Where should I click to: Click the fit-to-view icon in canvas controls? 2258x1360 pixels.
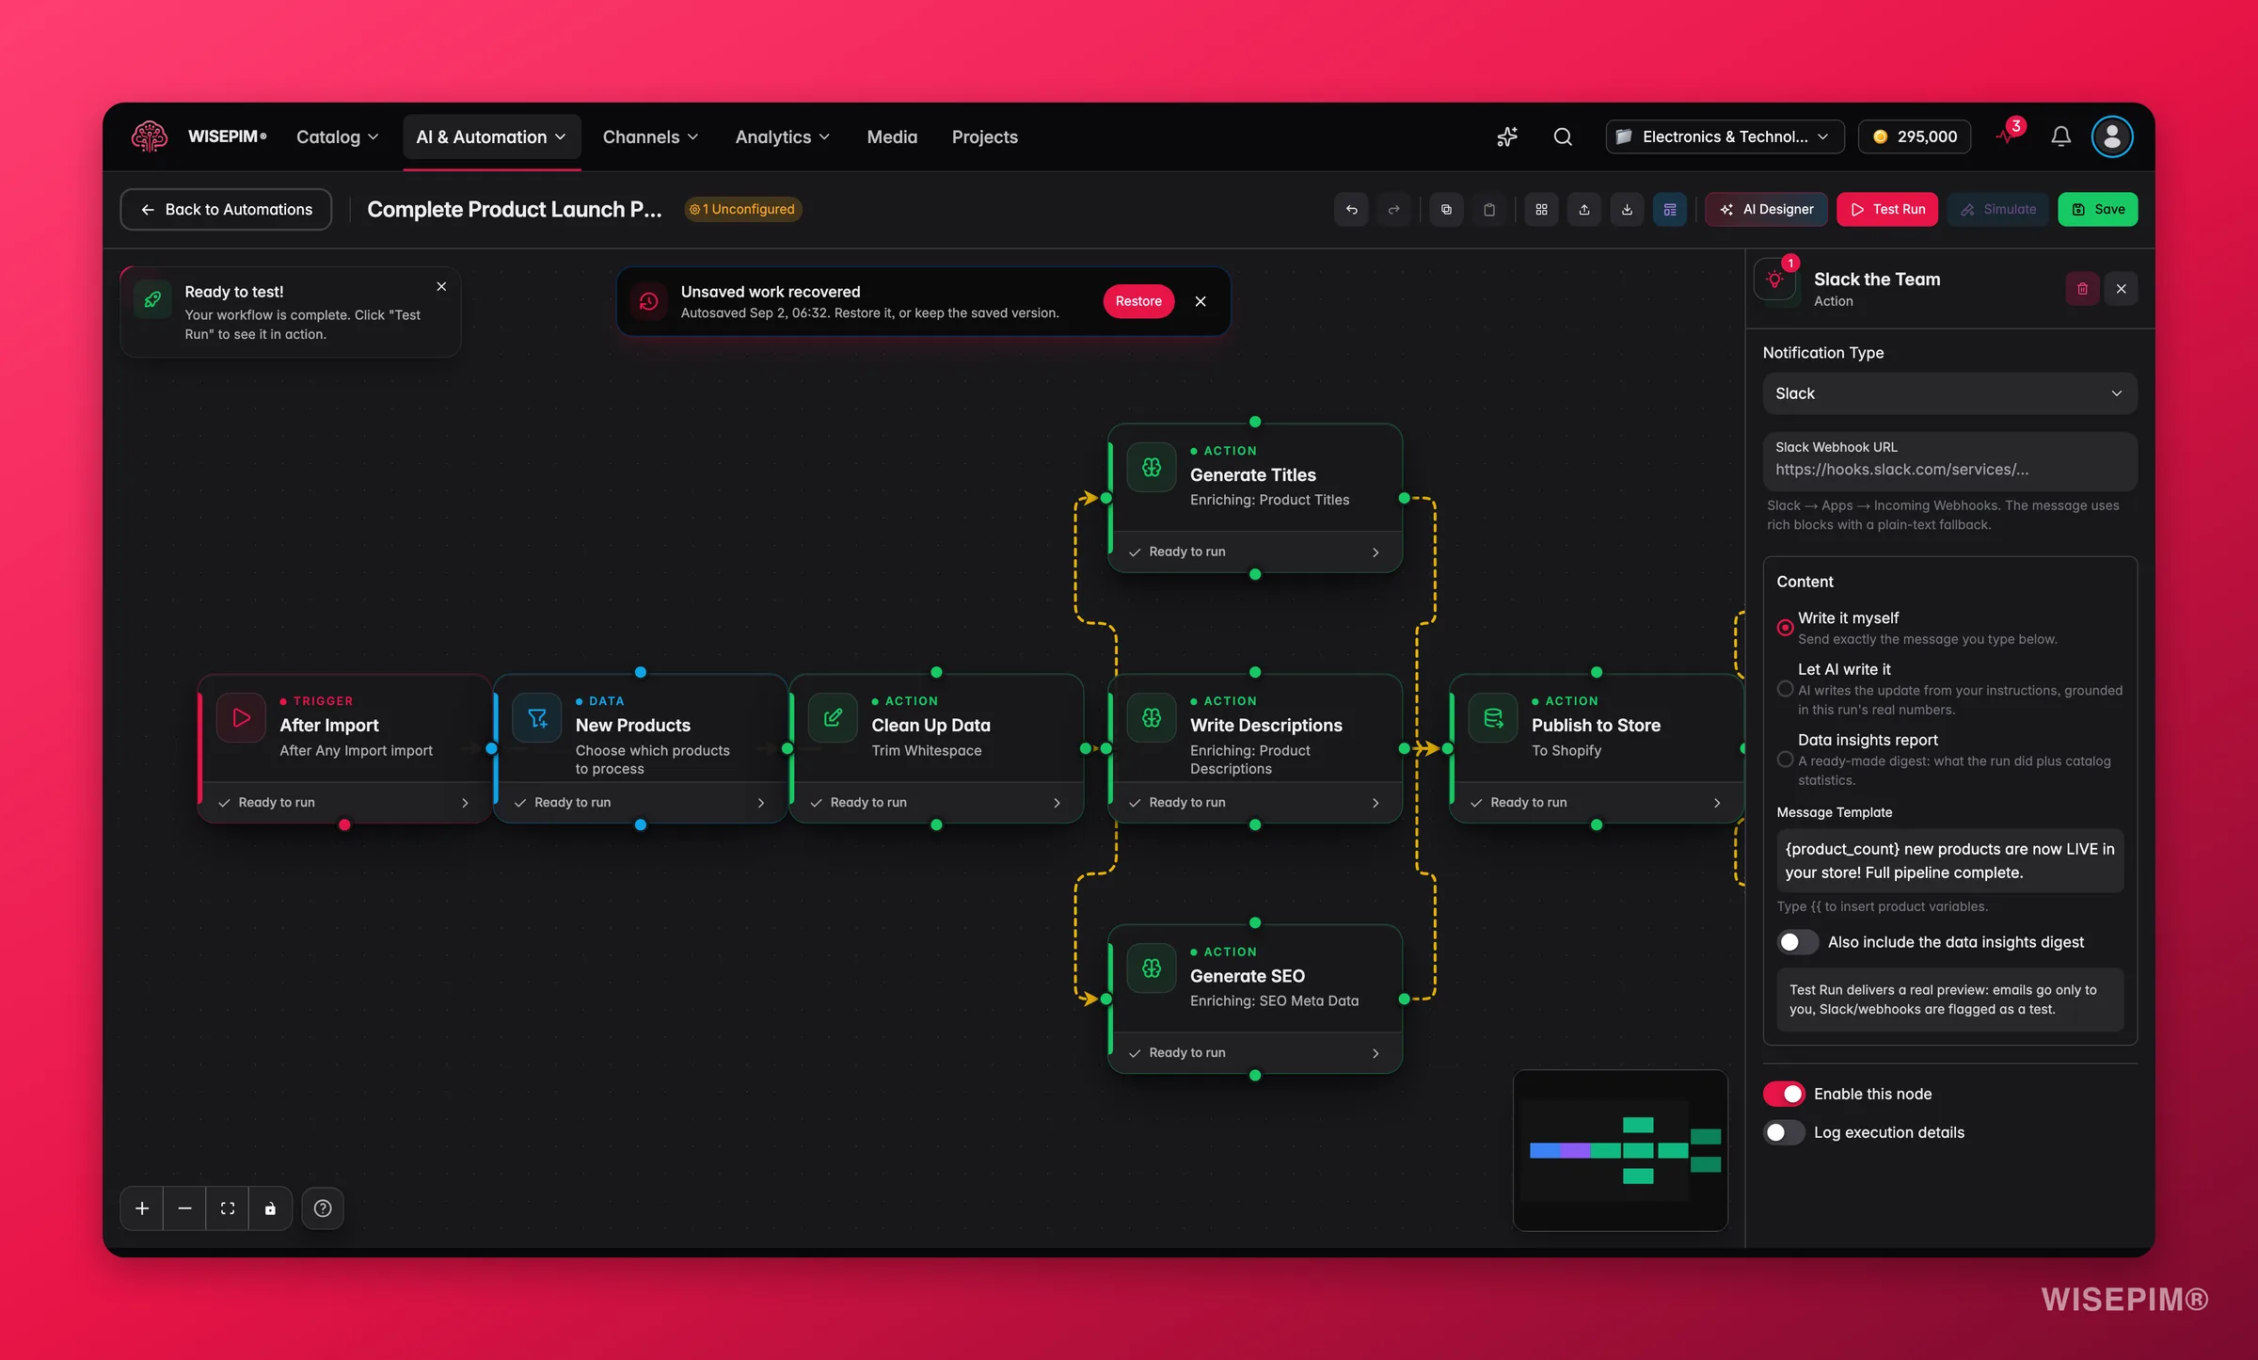tap(228, 1208)
